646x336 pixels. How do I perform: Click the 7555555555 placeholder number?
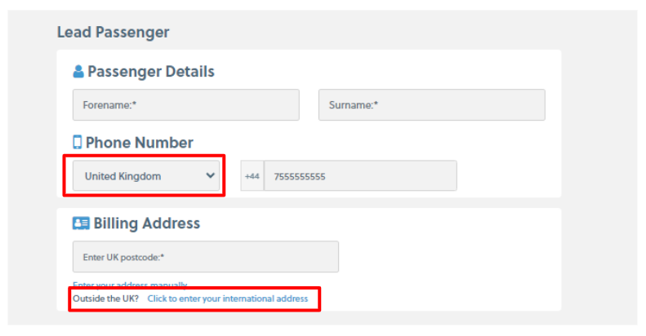coord(299,176)
